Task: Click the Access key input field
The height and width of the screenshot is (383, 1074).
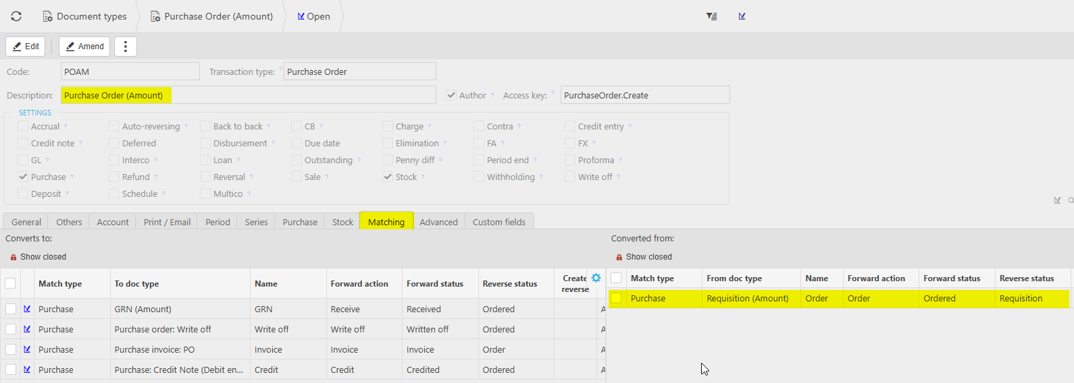Action: [x=644, y=95]
